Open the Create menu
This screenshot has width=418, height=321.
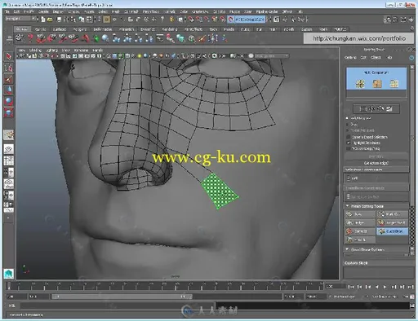(x=43, y=11)
